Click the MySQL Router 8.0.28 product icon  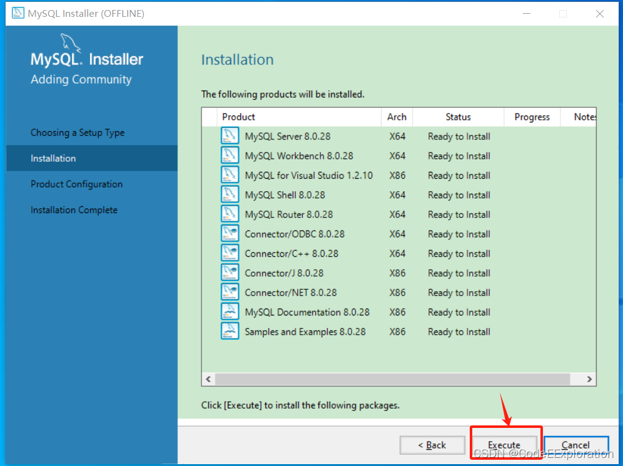(230, 214)
